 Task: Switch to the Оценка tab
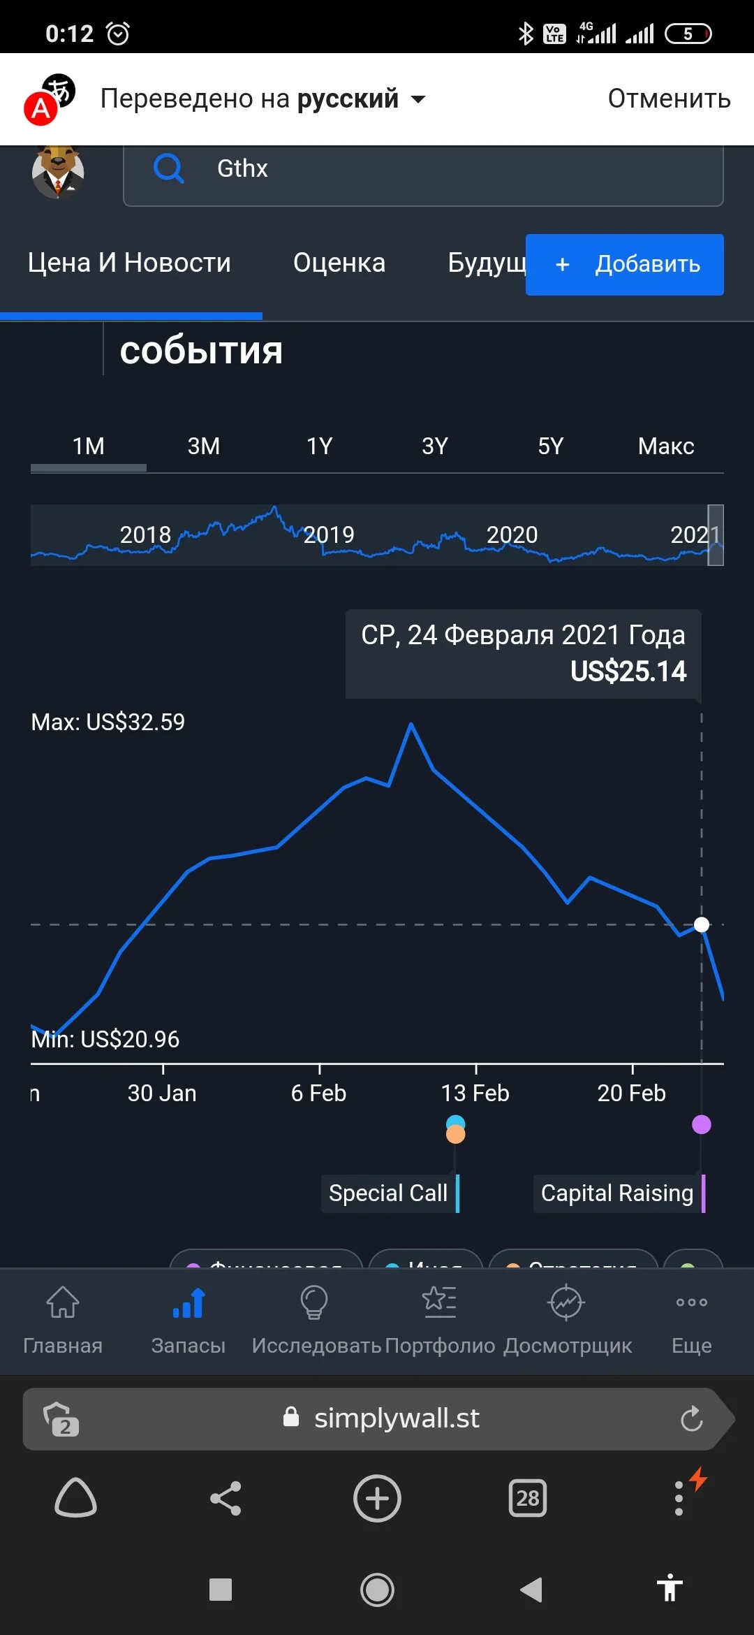(x=339, y=263)
